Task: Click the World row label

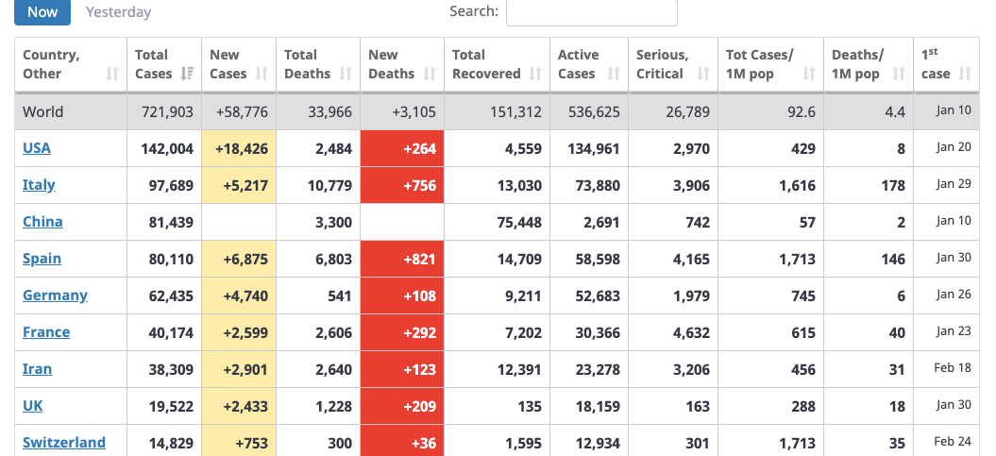Action: 43,111
